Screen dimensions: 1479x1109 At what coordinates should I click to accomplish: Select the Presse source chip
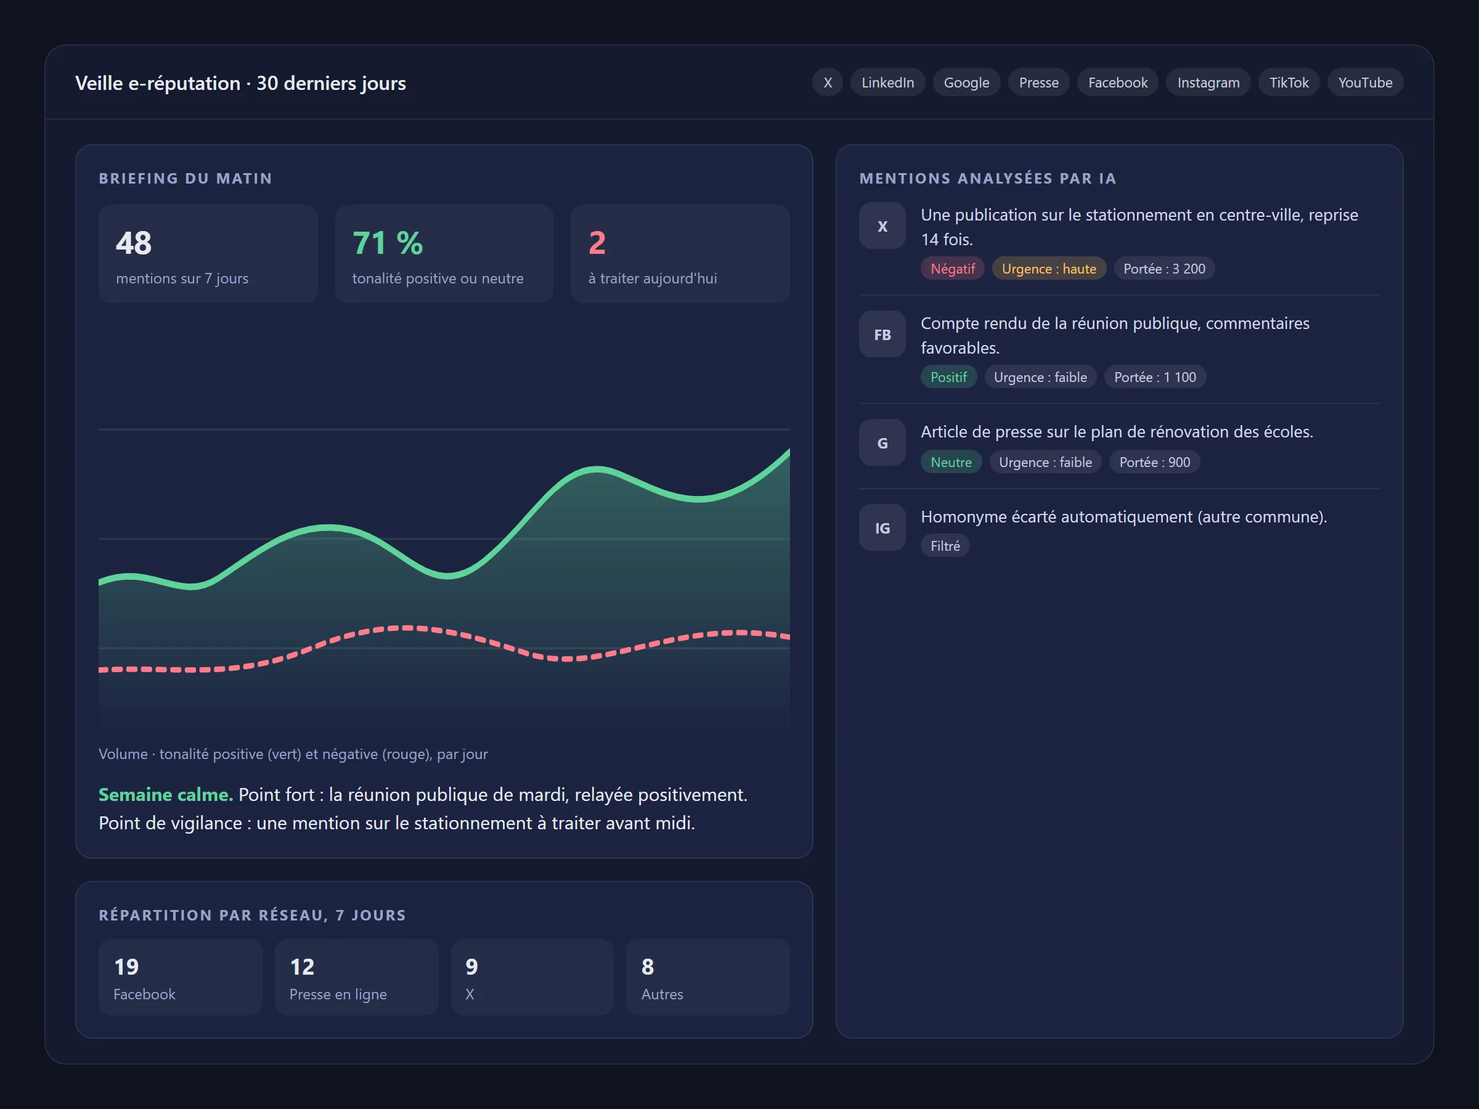pyautogui.click(x=1038, y=82)
